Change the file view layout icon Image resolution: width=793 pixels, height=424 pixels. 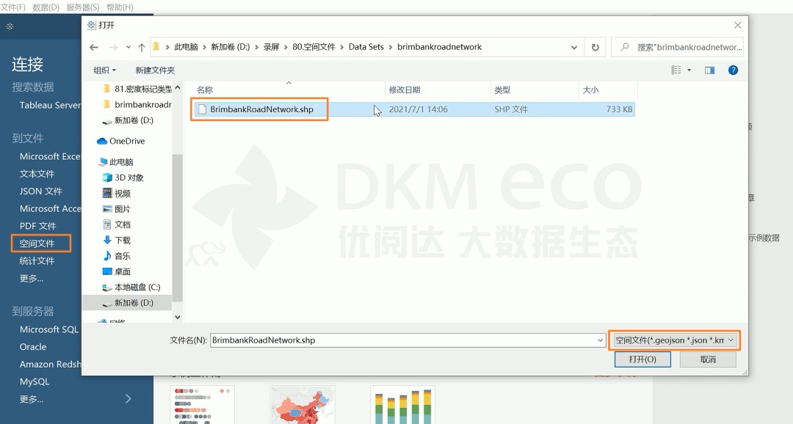[x=676, y=70]
